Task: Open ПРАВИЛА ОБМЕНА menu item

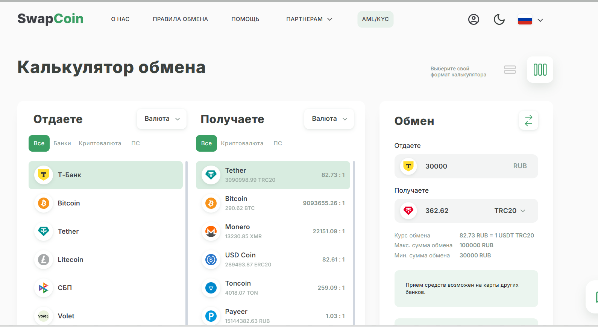Action: coord(180,19)
